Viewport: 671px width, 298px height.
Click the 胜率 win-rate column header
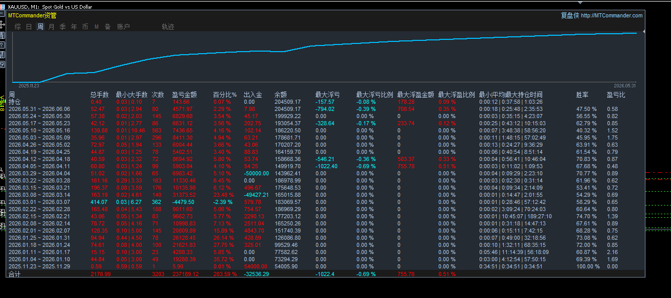[582, 95]
